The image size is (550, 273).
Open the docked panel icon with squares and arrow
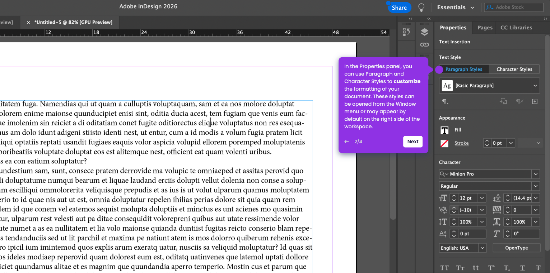tap(406, 32)
